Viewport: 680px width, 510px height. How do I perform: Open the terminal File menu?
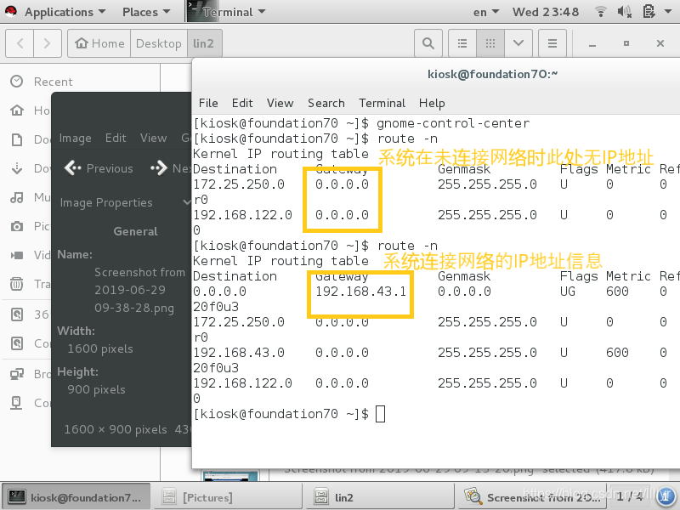(208, 103)
